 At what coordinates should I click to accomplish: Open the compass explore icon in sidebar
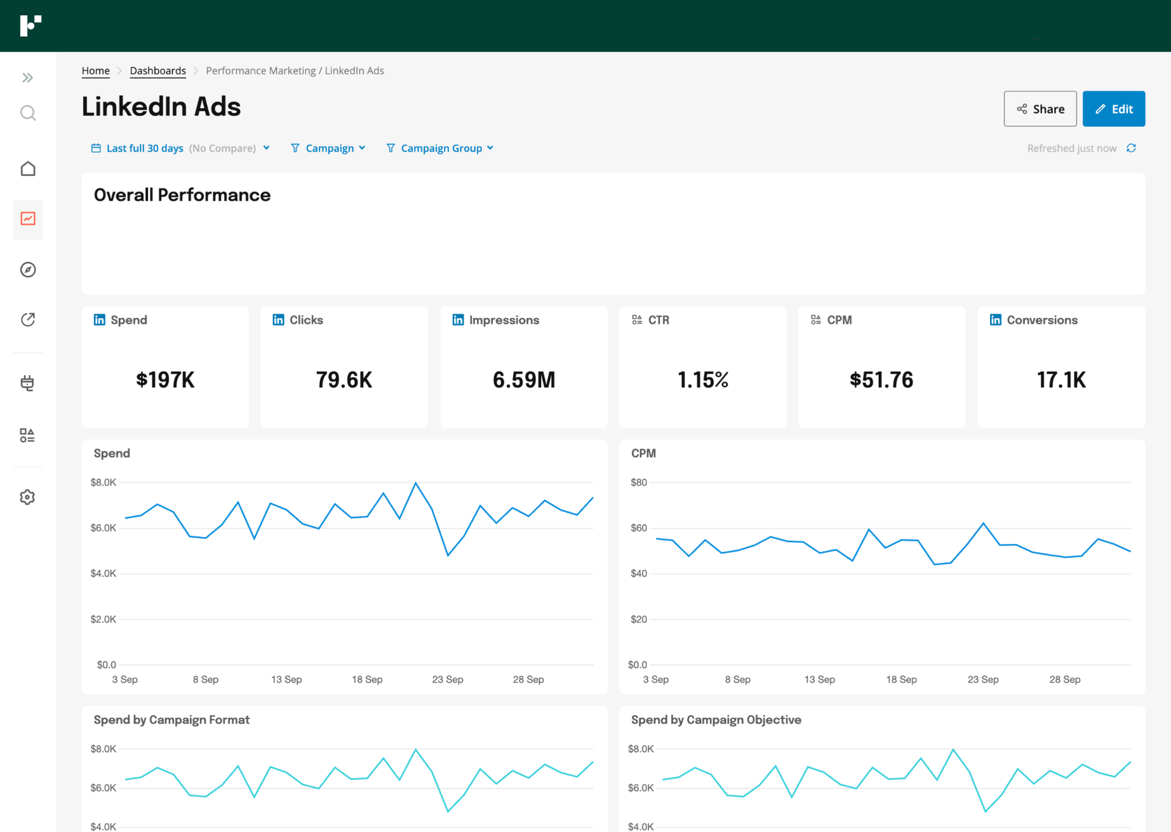pos(28,270)
